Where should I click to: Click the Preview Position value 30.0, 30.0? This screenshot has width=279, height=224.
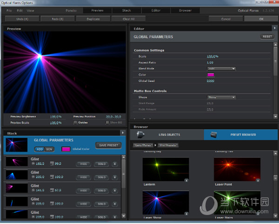113,117
